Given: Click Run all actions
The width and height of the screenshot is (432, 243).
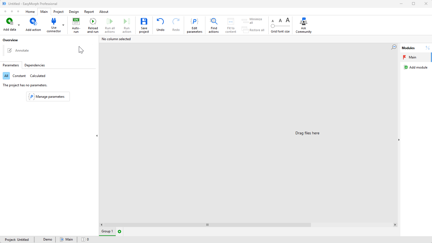Looking at the screenshot, I should 110,25.
